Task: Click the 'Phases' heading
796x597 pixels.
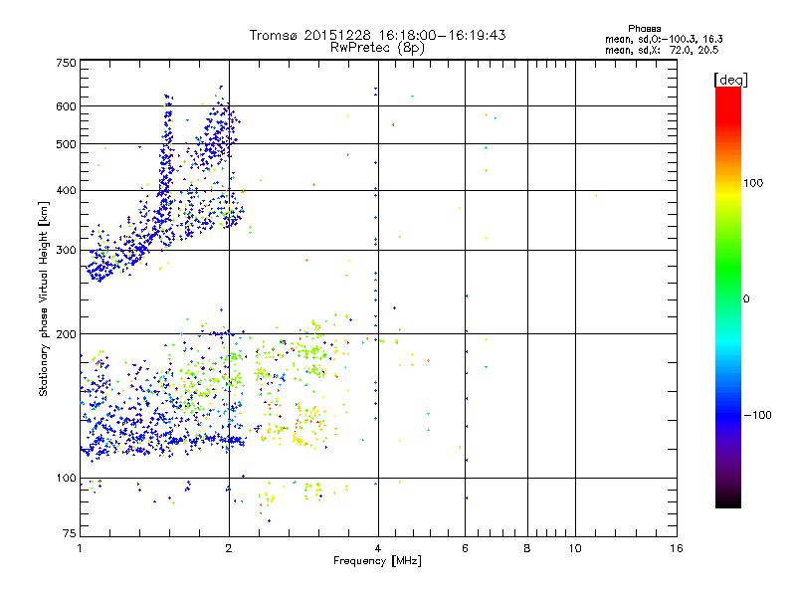Action: tap(644, 29)
